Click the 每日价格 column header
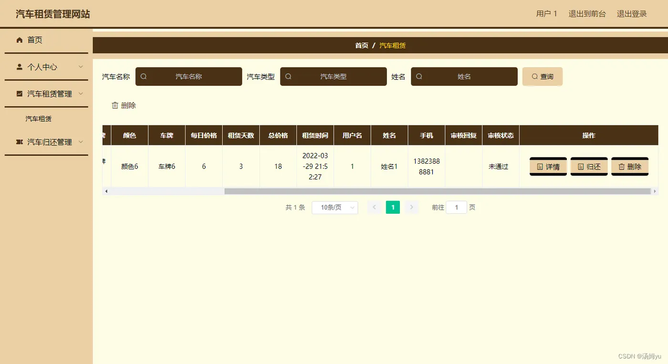Screen dimensions: 668x364 pos(204,135)
